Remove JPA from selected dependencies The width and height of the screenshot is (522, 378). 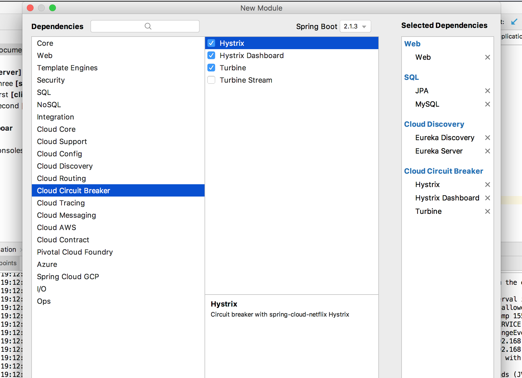tap(487, 91)
